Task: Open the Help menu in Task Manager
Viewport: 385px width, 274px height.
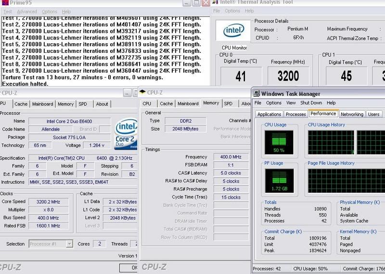Action: (331, 103)
